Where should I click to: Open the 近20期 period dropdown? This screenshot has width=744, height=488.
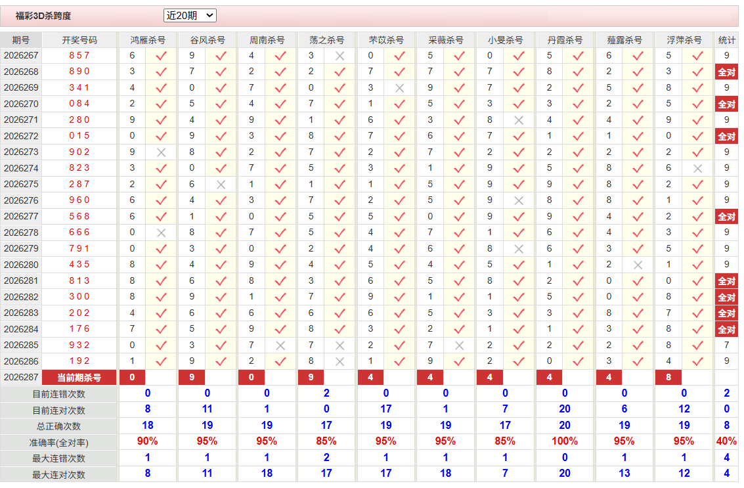[x=190, y=16]
